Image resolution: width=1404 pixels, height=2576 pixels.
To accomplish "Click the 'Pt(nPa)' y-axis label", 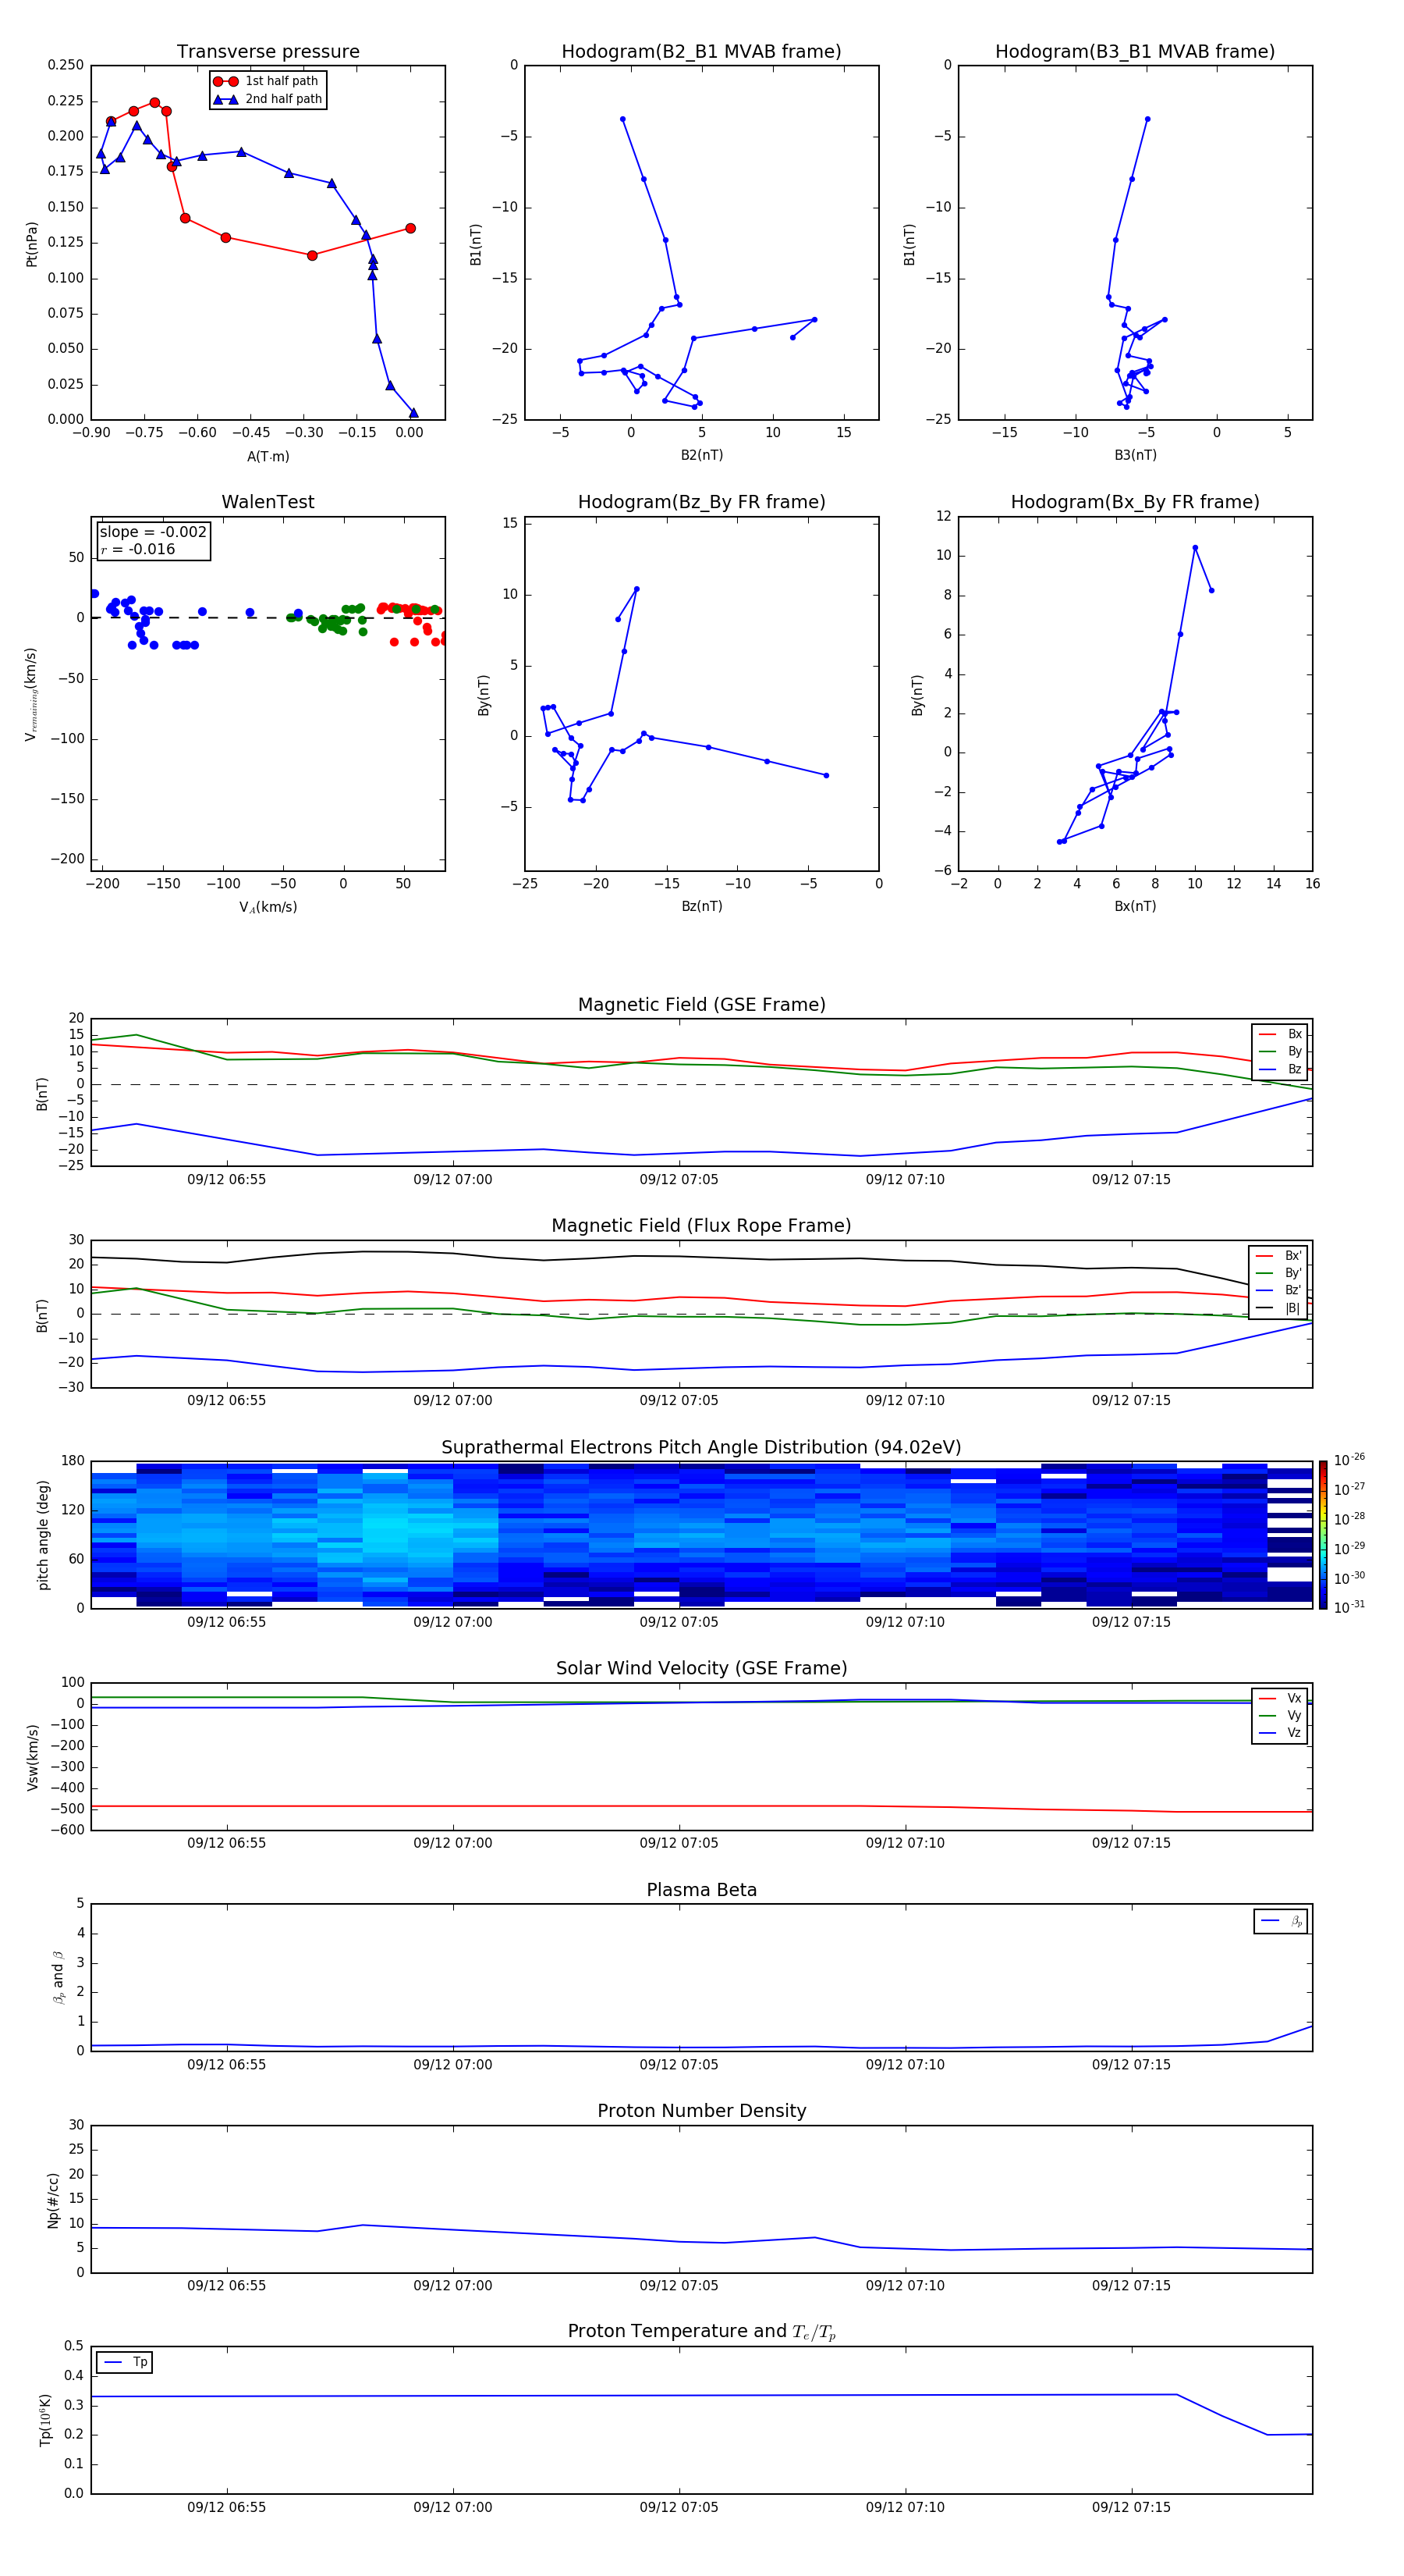I will (32, 244).
